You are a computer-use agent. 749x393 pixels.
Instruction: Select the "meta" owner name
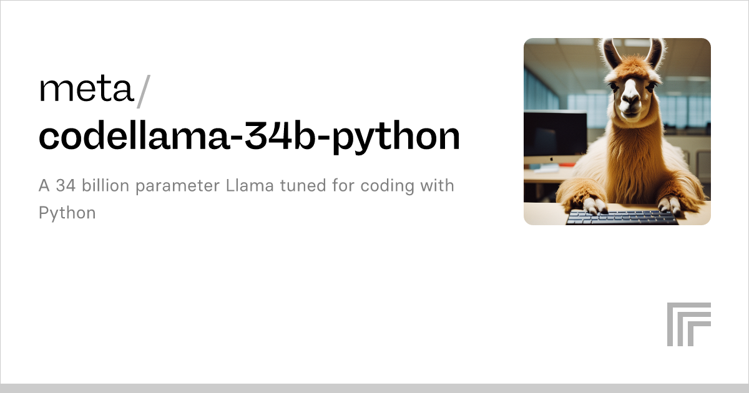pyautogui.click(x=86, y=90)
